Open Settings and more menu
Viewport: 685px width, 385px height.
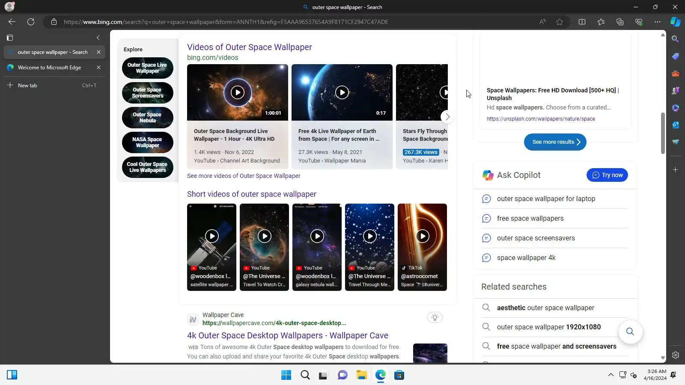(x=658, y=22)
